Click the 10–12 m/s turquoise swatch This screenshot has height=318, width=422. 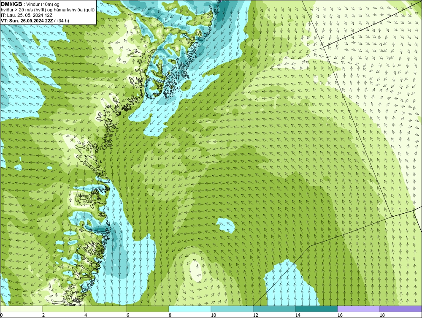(232, 309)
